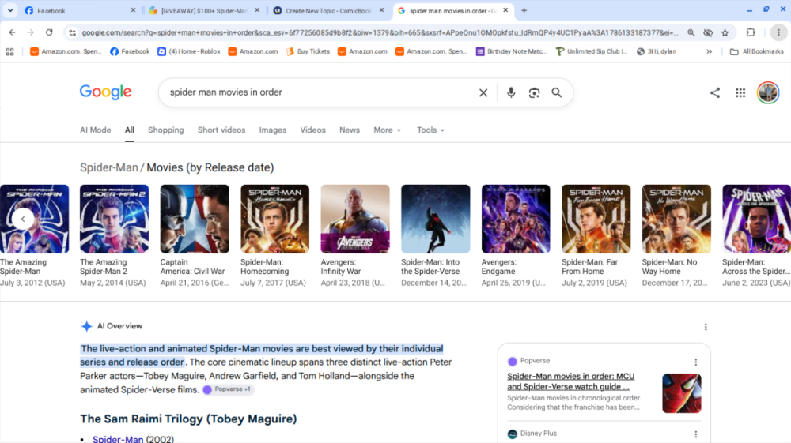Open search by image camera icon

point(534,92)
